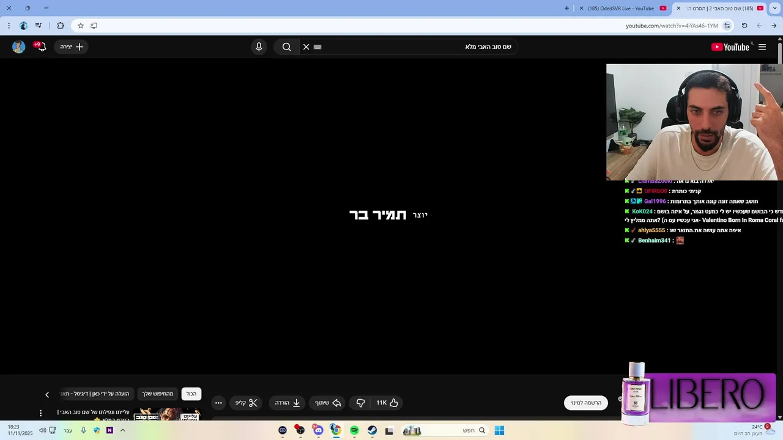Open the tab search dropdown arrow
This screenshot has width=783, height=440.
point(775,9)
